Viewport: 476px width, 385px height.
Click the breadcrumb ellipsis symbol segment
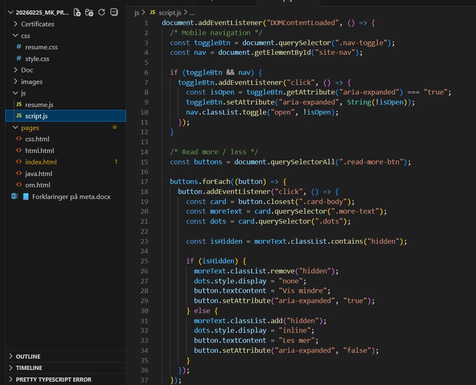(192, 13)
